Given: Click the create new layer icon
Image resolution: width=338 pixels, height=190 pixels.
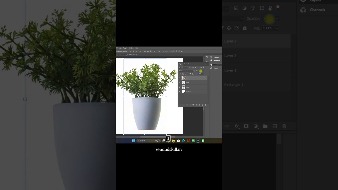Looking at the screenshot, I should pos(202,105).
